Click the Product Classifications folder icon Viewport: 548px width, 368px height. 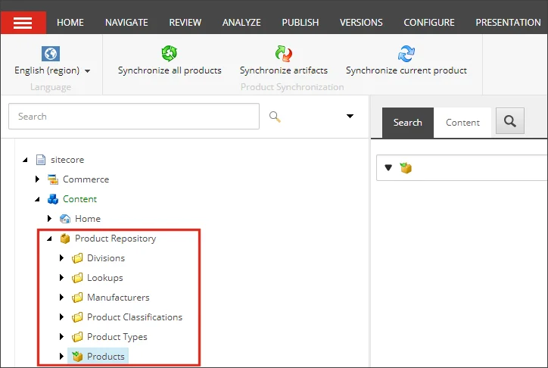(x=77, y=317)
